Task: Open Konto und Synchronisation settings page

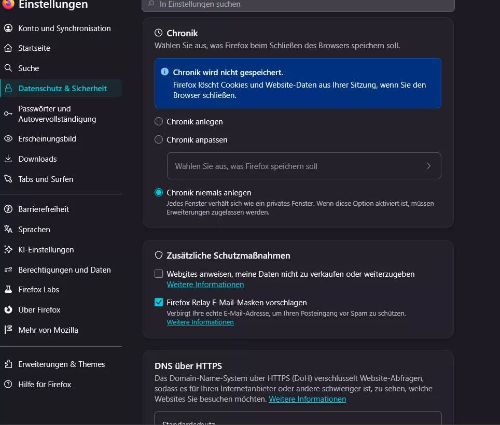Action: click(x=61, y=29)
